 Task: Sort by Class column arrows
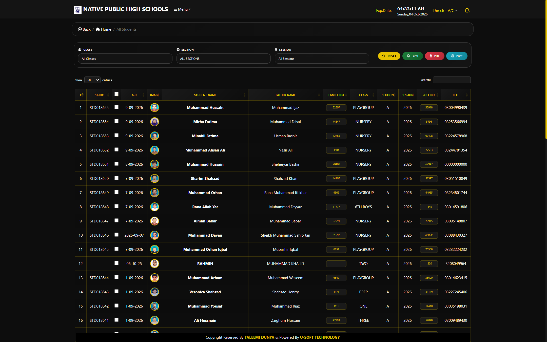coord(373,95)
